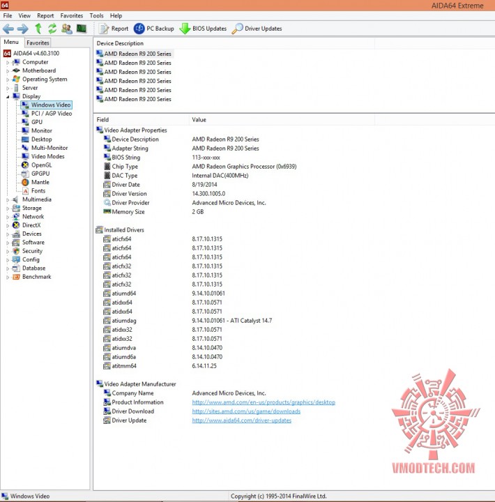Click BIOS Updates in toolbar

[203, 29]
